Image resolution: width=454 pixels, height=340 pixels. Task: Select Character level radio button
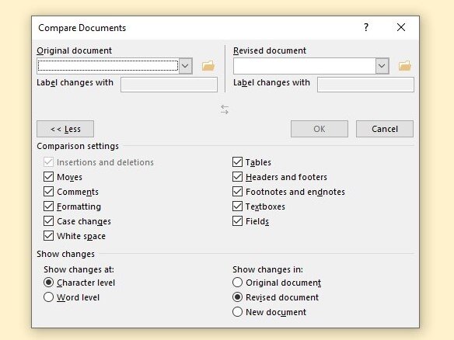click(48, 283)
